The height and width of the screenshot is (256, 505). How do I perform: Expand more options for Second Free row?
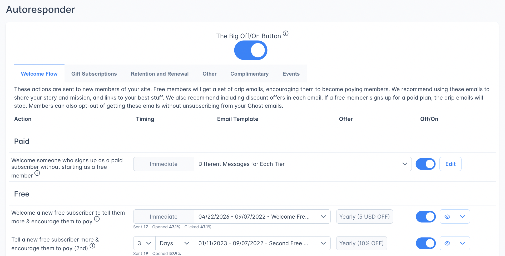coord(462,243)
